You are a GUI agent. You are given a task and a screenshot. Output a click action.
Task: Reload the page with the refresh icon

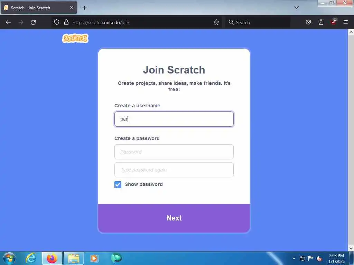tap(33, 22)
